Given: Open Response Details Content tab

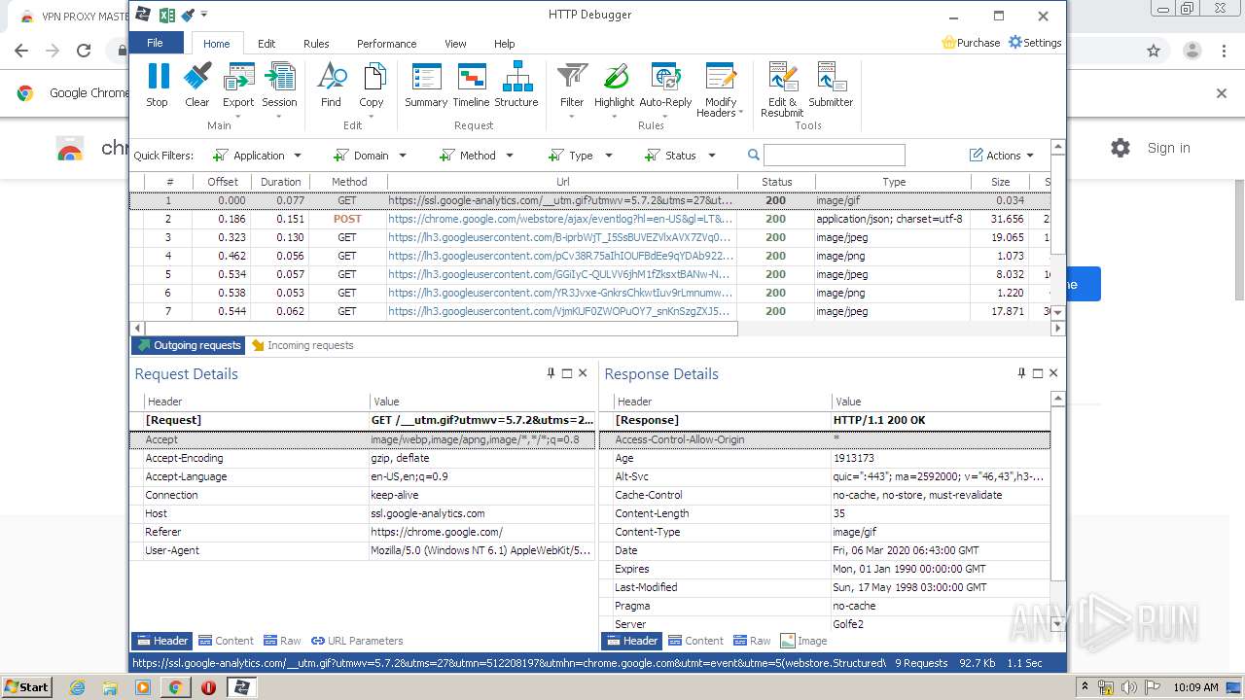Looking at the screenshot, I should coord(695,641).
